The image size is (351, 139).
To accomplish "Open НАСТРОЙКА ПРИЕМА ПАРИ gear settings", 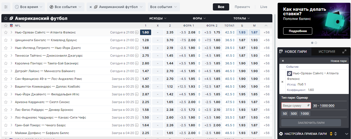I will [x=281, y=134].
